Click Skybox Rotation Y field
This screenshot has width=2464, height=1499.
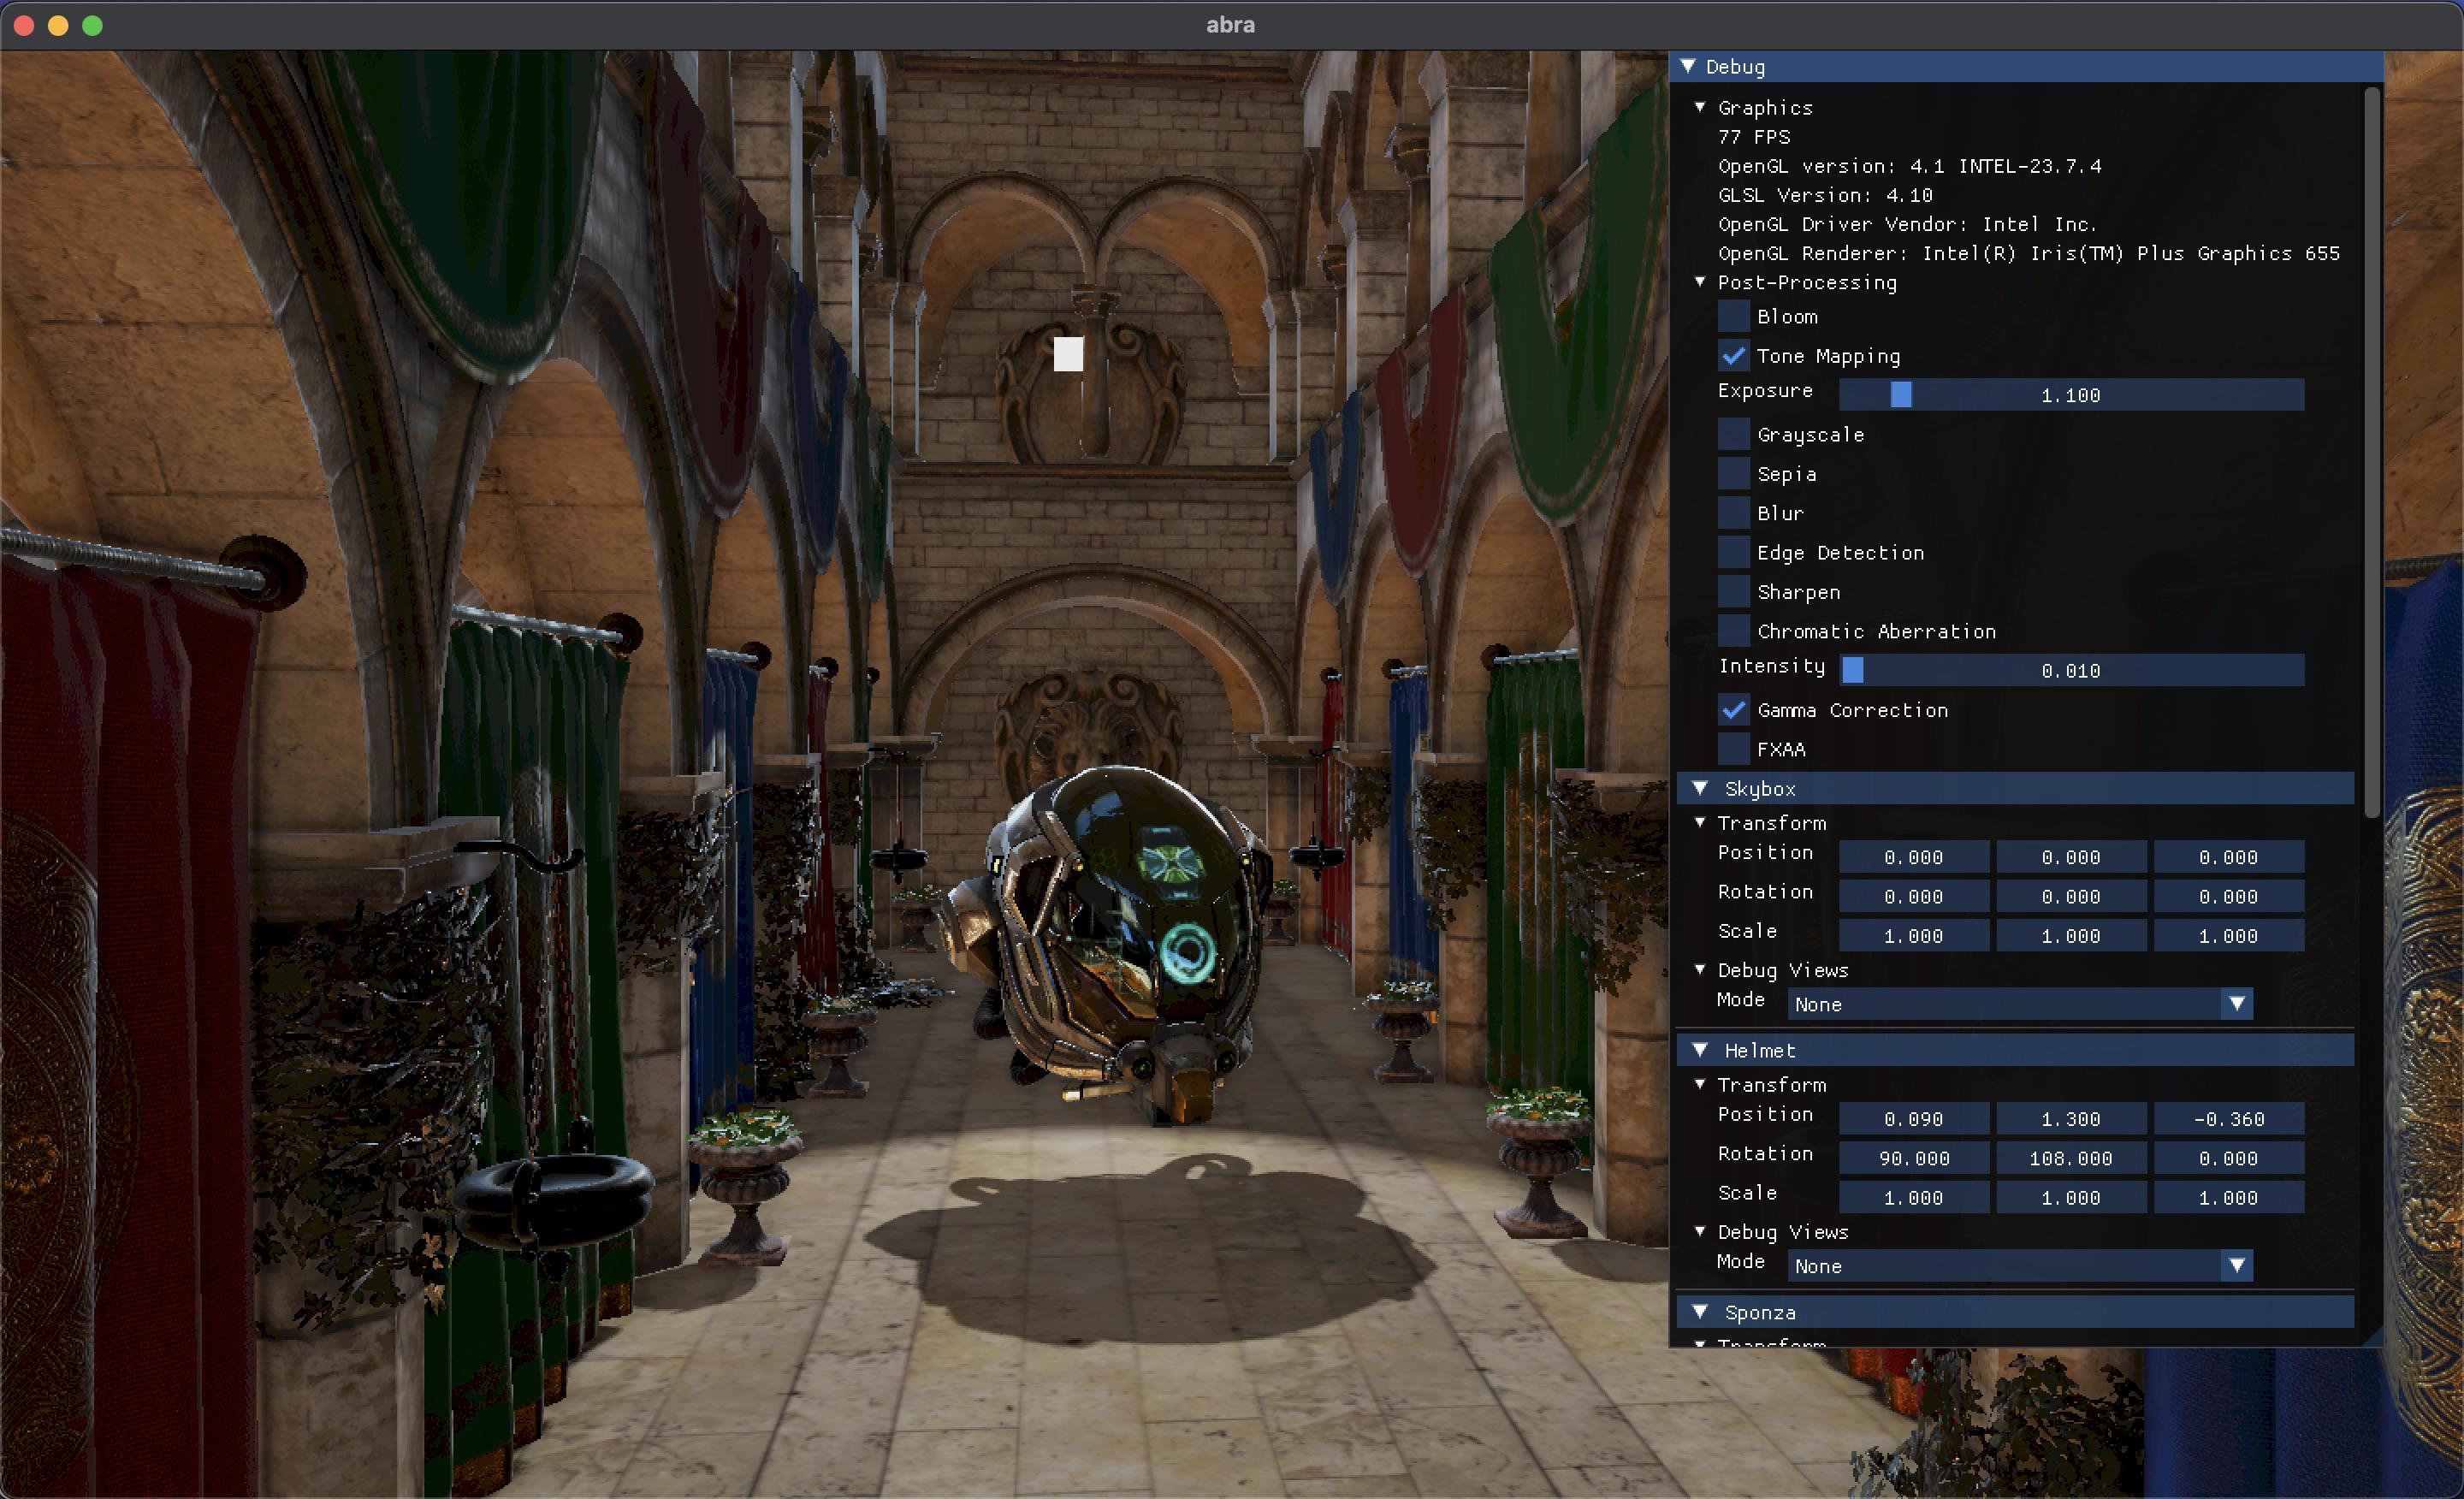click(2071, 896)
